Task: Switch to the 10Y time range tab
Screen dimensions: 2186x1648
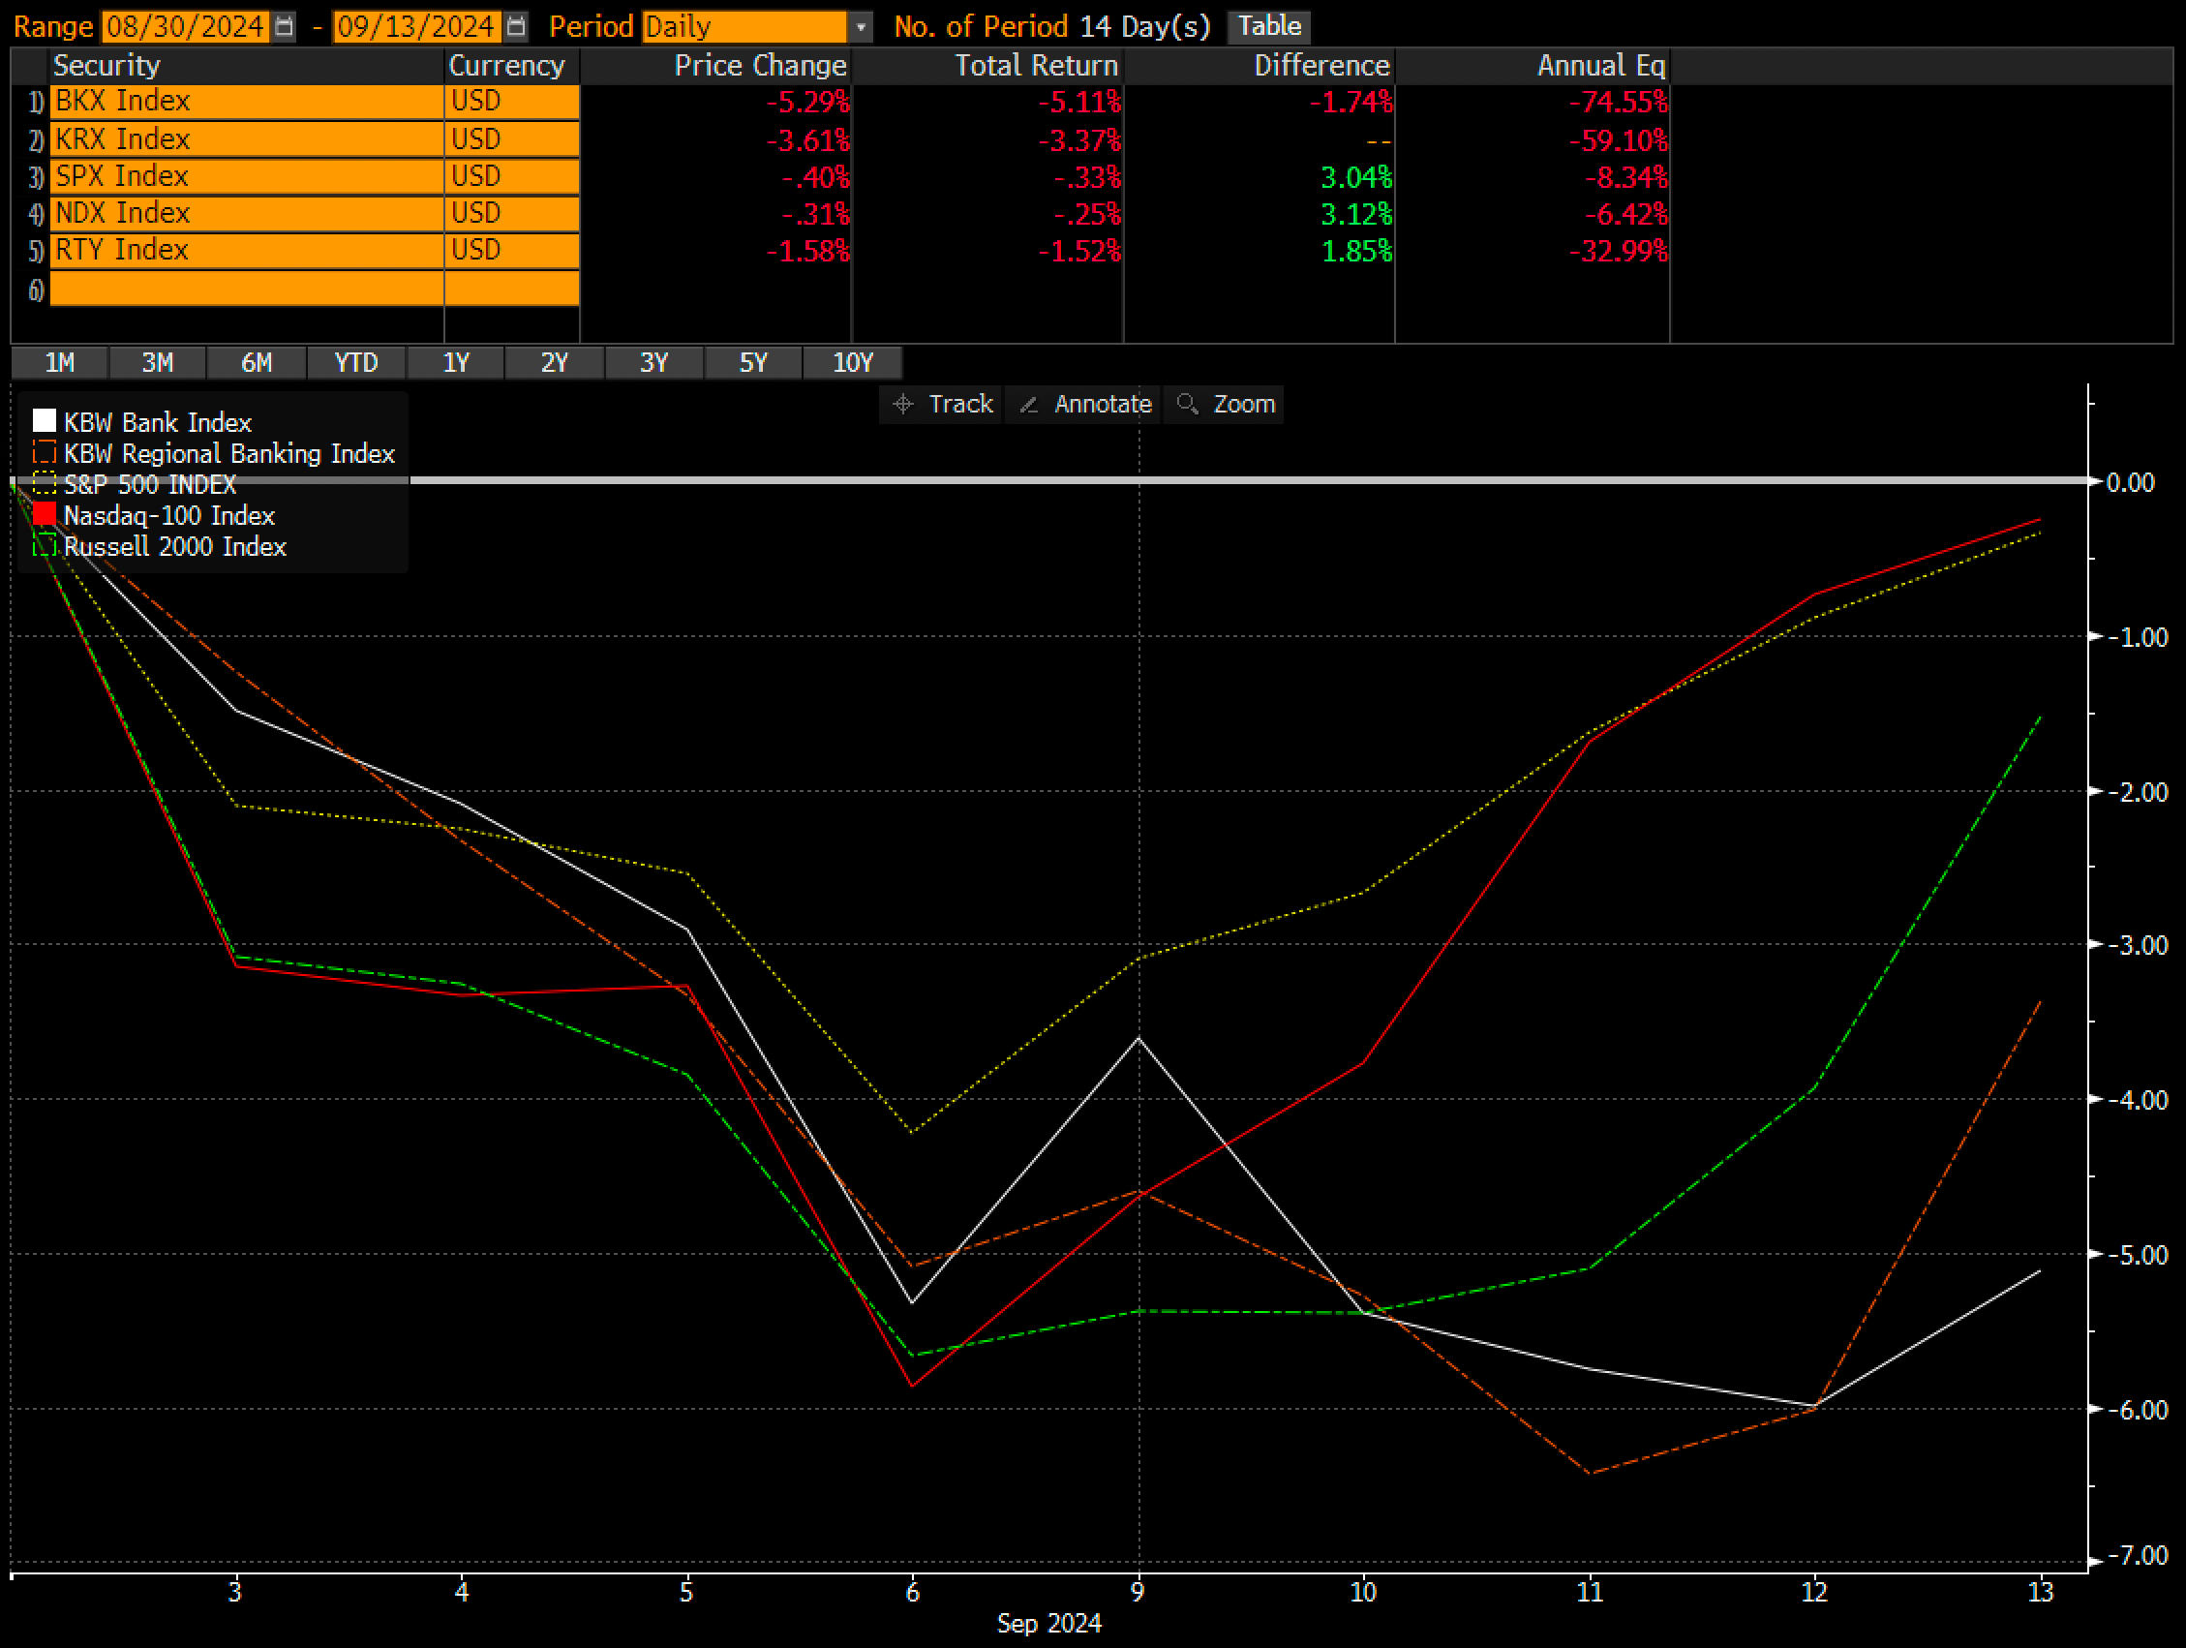Action: click(x=853, y=363)
